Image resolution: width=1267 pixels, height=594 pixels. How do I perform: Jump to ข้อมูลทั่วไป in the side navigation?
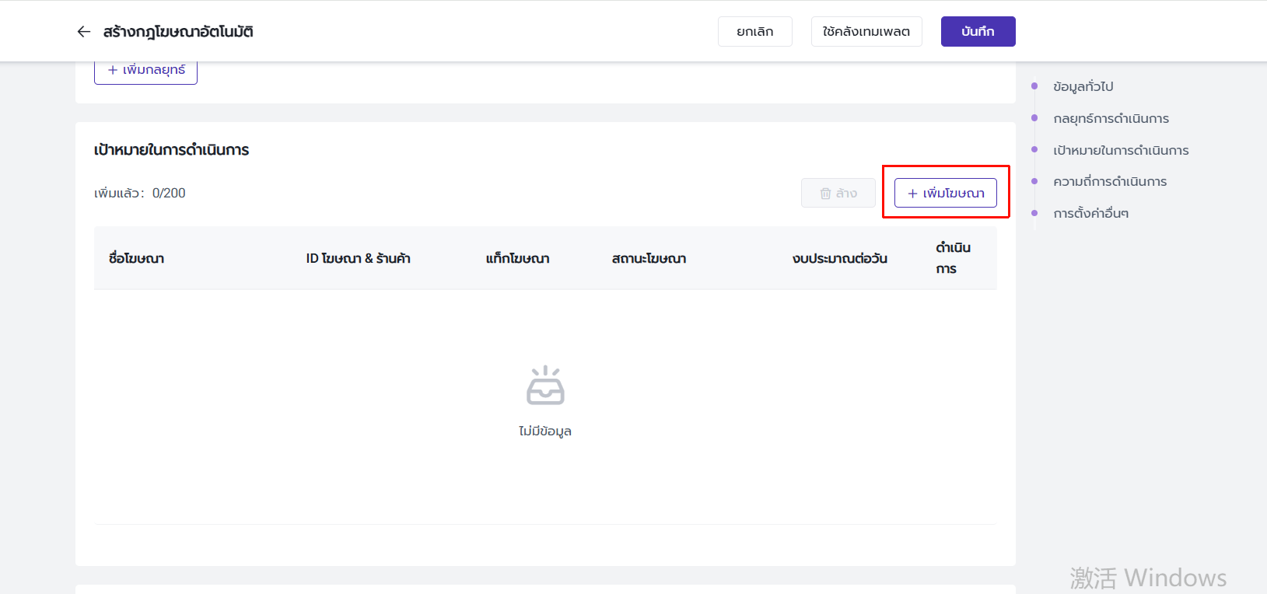(1083, 86)
